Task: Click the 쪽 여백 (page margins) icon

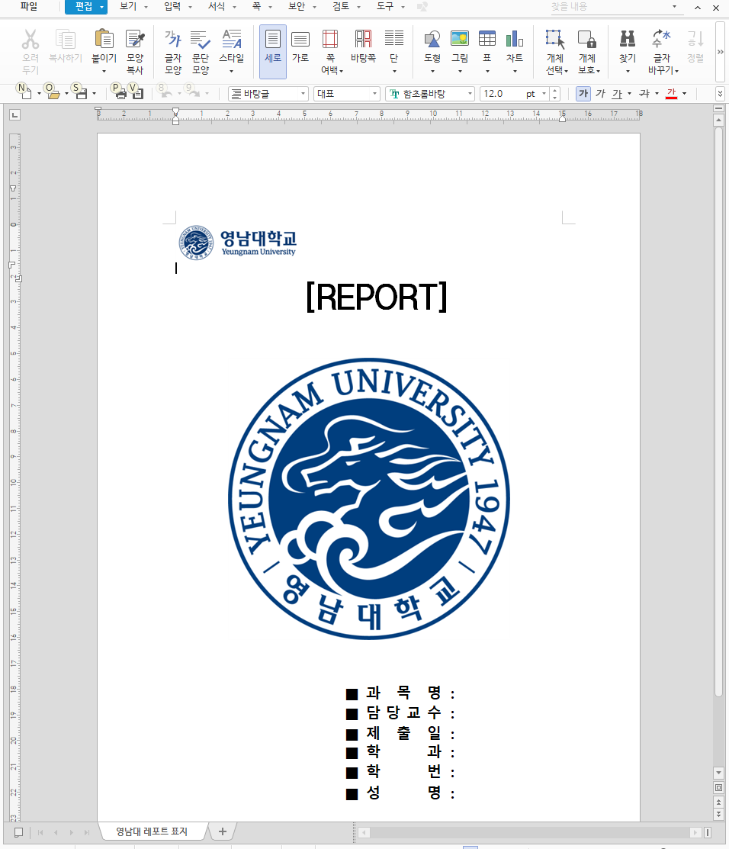Action: point(330,40)
